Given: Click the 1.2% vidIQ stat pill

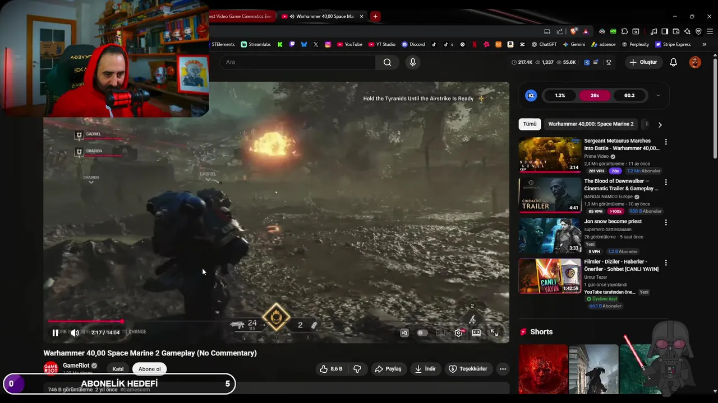Looking at the screenshot, I should click(x=560, y=96).
